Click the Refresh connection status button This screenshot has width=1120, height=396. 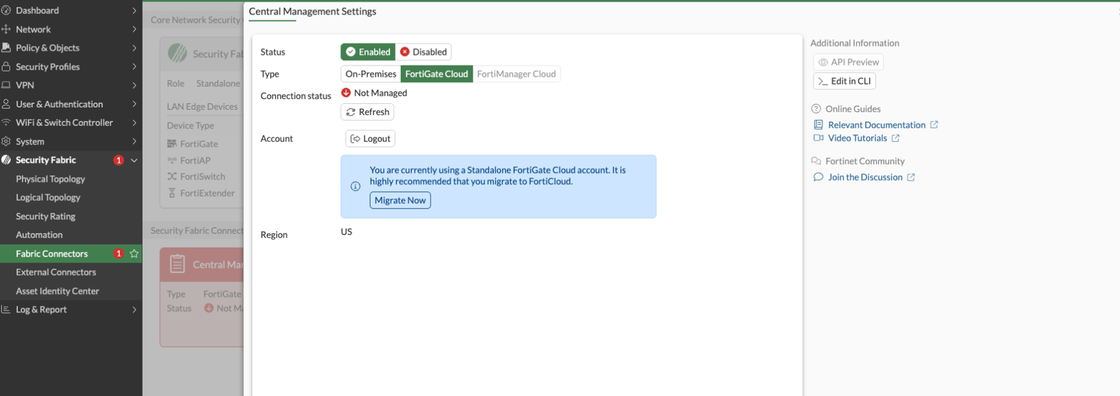tap(368, 112)
